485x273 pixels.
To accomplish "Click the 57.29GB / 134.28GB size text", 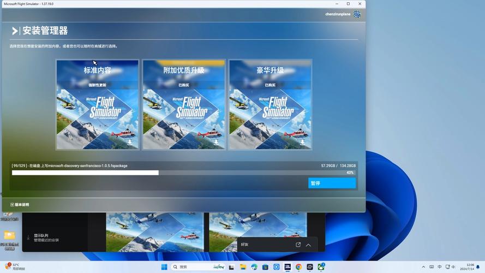I will coord(338,165).
